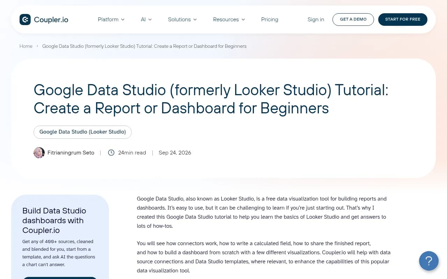
Task: Open the Resources dropdown menu
Action: (x=229, y=20)
